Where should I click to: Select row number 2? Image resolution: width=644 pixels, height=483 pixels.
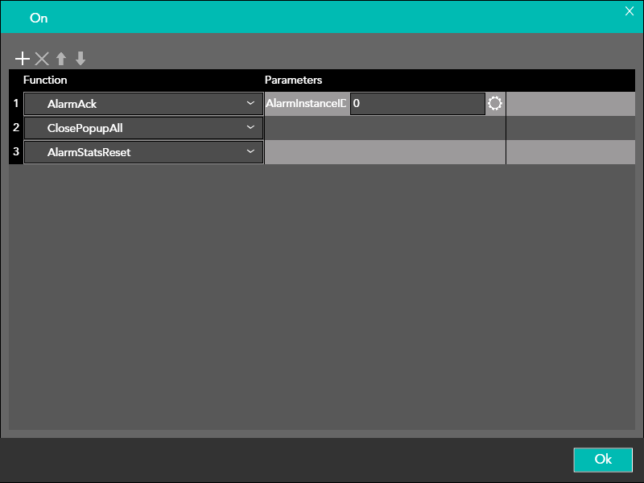(x=16, y=128)
